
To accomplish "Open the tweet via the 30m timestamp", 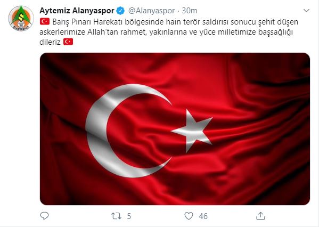I will click(x=190, y=11).
